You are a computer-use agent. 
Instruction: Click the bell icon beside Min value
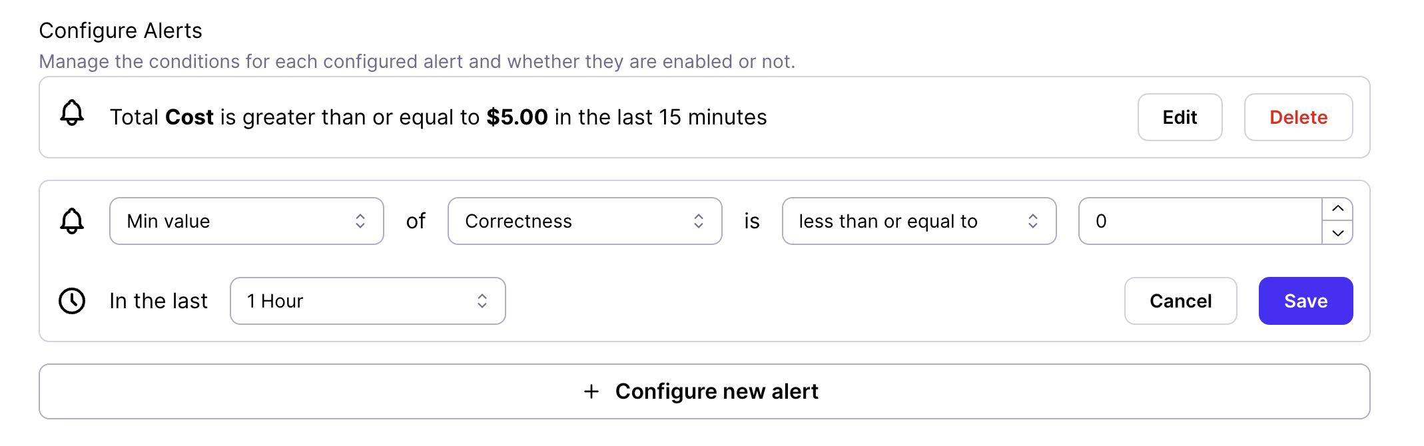(x=72, y=221)
